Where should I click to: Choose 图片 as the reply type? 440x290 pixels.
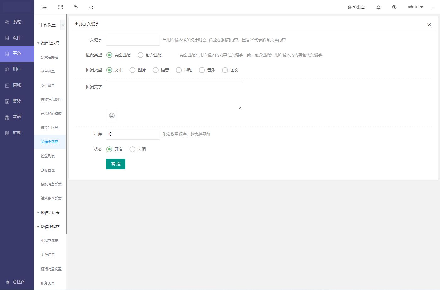[133, 70]
